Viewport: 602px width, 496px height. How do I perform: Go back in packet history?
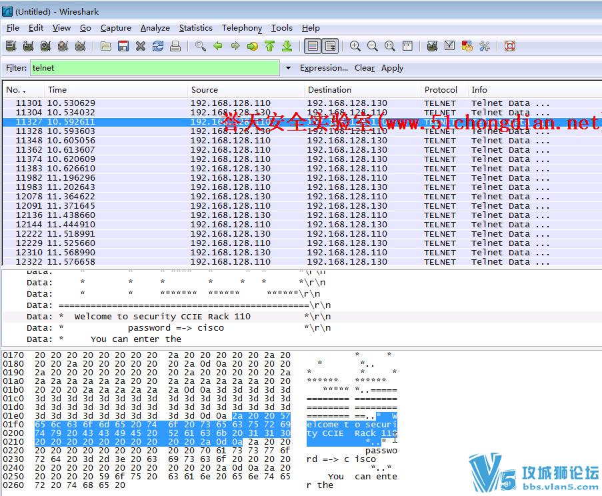pyautogui.click(x=218, y=46)
